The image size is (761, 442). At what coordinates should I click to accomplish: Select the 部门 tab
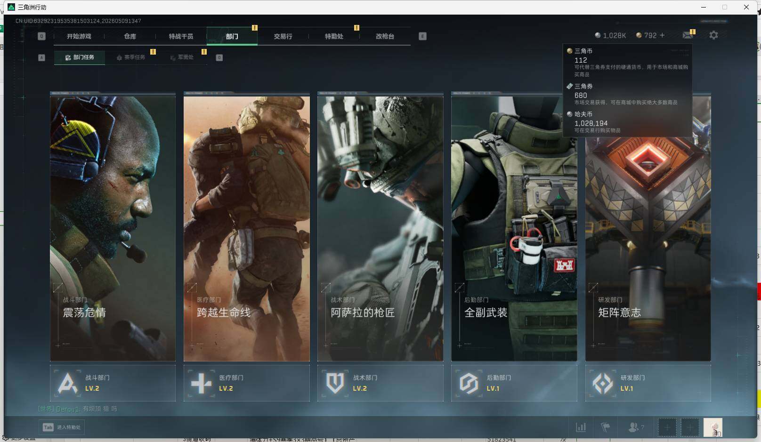coord(232,36)
